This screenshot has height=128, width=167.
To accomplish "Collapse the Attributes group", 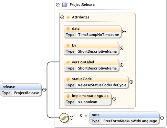I will [x=62, y=17].
